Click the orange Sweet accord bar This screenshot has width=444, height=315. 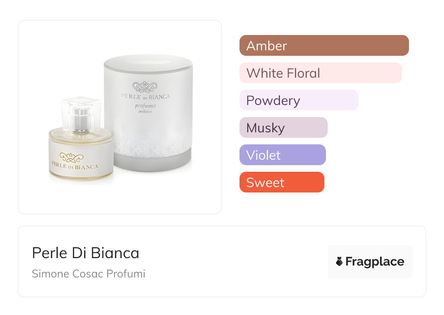(281, 182)
